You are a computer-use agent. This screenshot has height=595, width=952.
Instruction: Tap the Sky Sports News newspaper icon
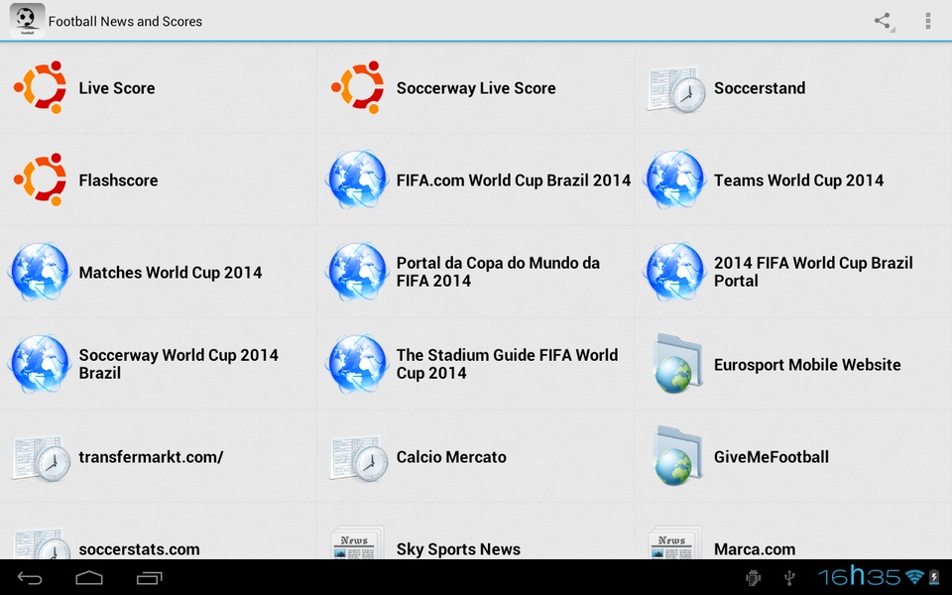pyautogui.click(x=358, y=542)
